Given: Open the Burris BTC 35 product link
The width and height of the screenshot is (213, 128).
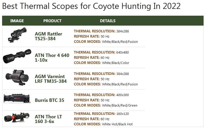Looking at the screenshot, I should click(49, 100).
